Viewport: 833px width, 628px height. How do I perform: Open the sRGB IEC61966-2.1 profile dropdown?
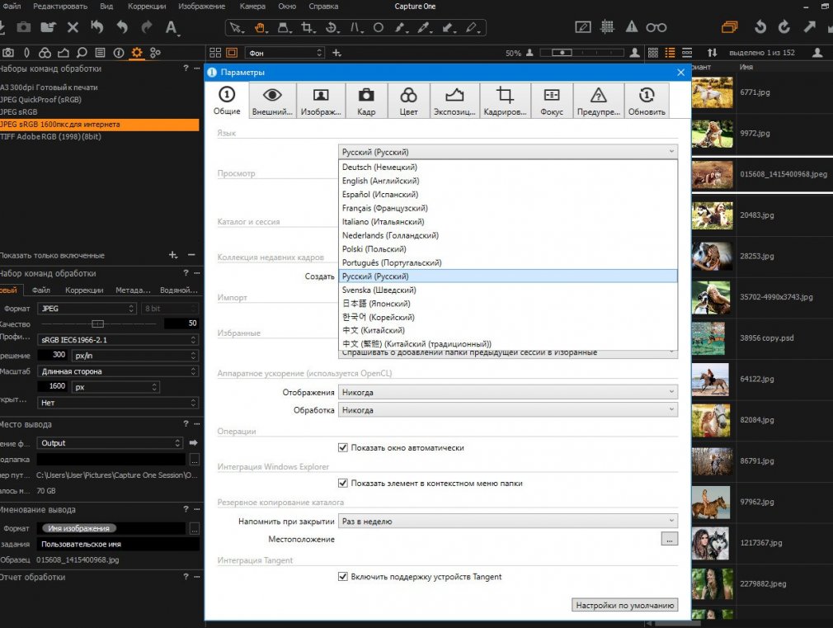(x=118, y=340)
